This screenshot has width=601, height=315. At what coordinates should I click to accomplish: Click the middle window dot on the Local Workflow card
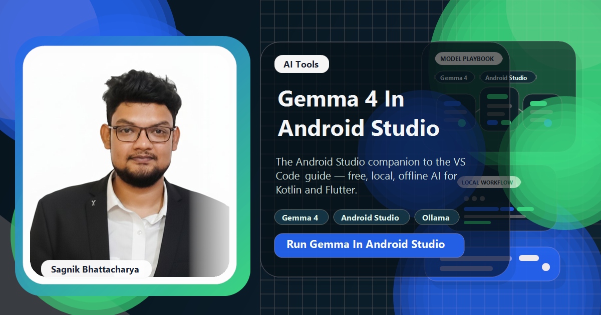point(474,198)
